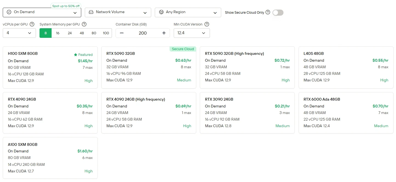The image size is (396, 182).
Task: Click the help icon beside Show Secure Cloud Only
Action: (268, 12)
